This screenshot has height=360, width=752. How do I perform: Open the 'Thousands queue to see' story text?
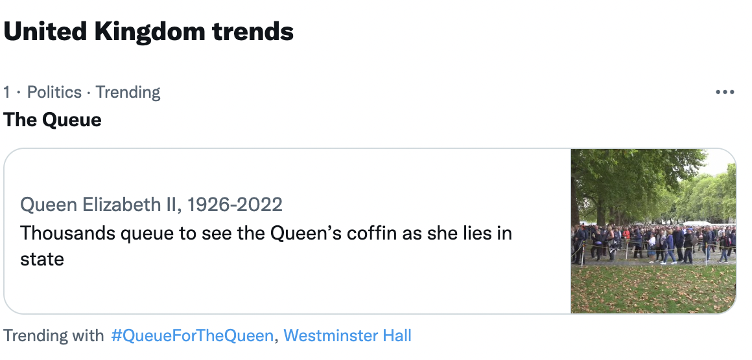(x=266, y=246)
